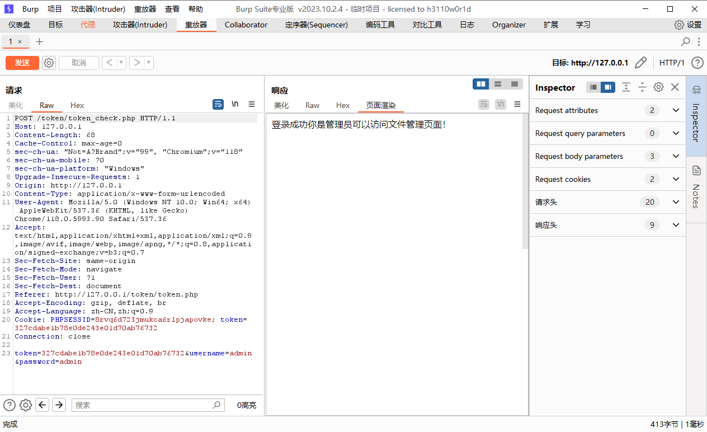Go back in request history
Image resolution: width=707 pixels, height=432 pixels.
click(x=109, y=63)
